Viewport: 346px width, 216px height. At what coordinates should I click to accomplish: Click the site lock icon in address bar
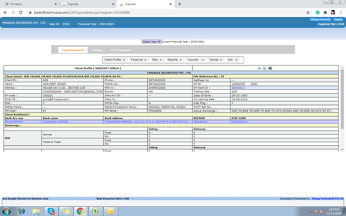click(30, 13)
